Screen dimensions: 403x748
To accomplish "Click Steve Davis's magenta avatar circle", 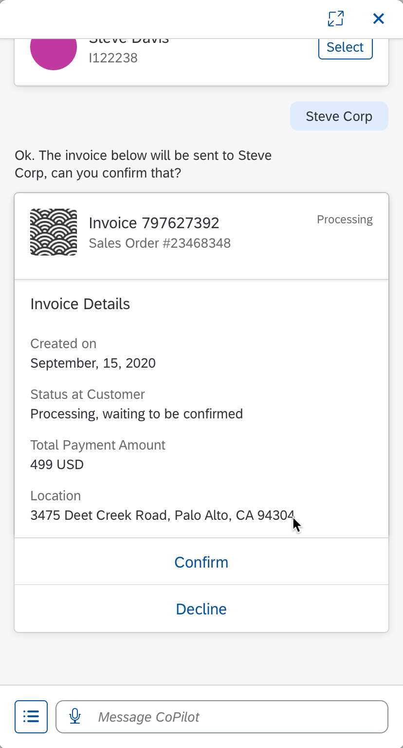I will [x=54, y=49].
